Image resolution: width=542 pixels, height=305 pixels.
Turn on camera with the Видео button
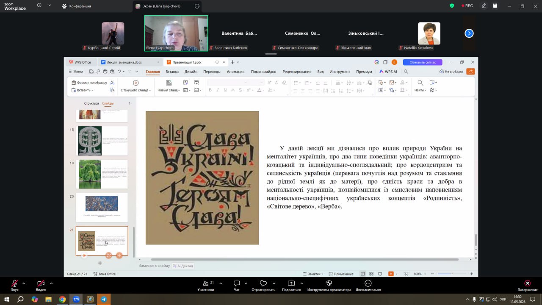[x=41, y=286]
